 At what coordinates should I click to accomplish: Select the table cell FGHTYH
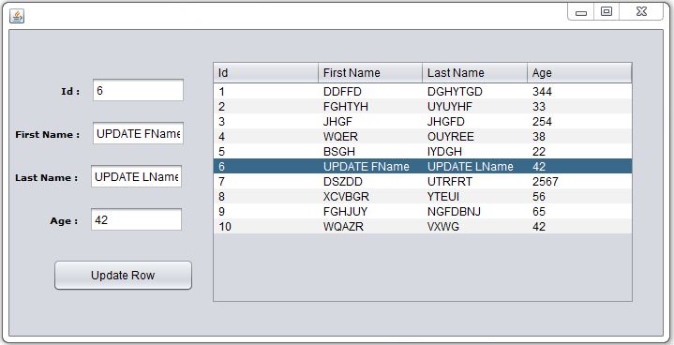370,107
